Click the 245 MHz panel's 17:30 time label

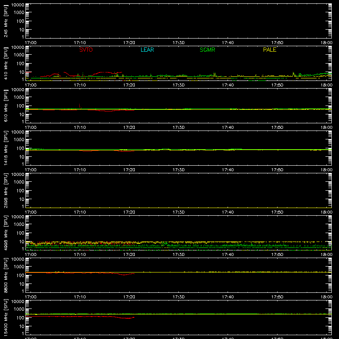tap(178, 43)
